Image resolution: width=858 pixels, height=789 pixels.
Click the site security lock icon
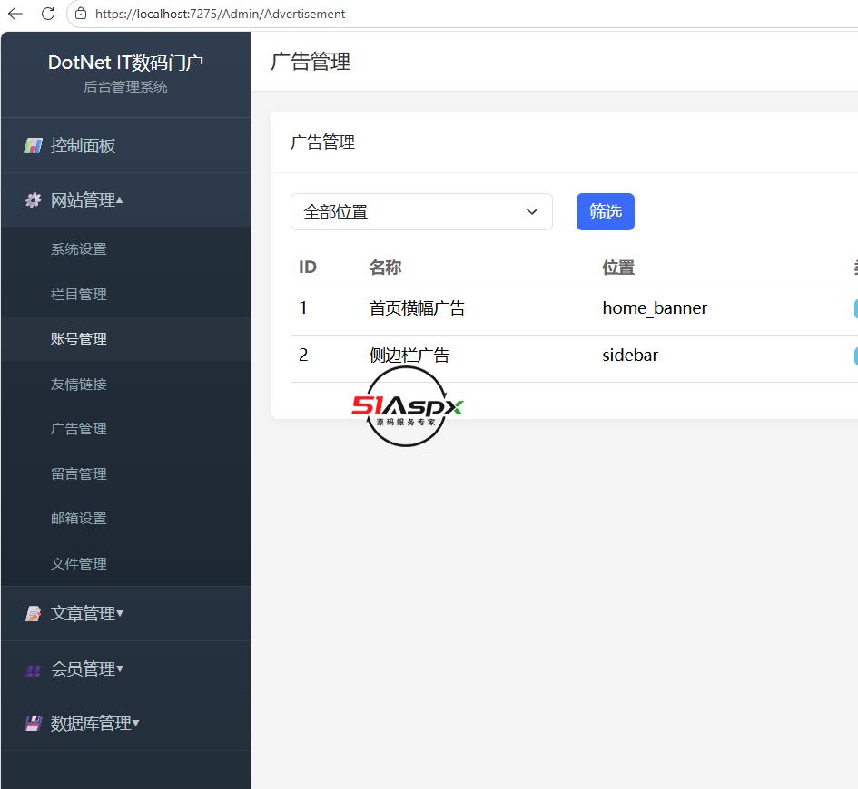(x=81, y=14)
